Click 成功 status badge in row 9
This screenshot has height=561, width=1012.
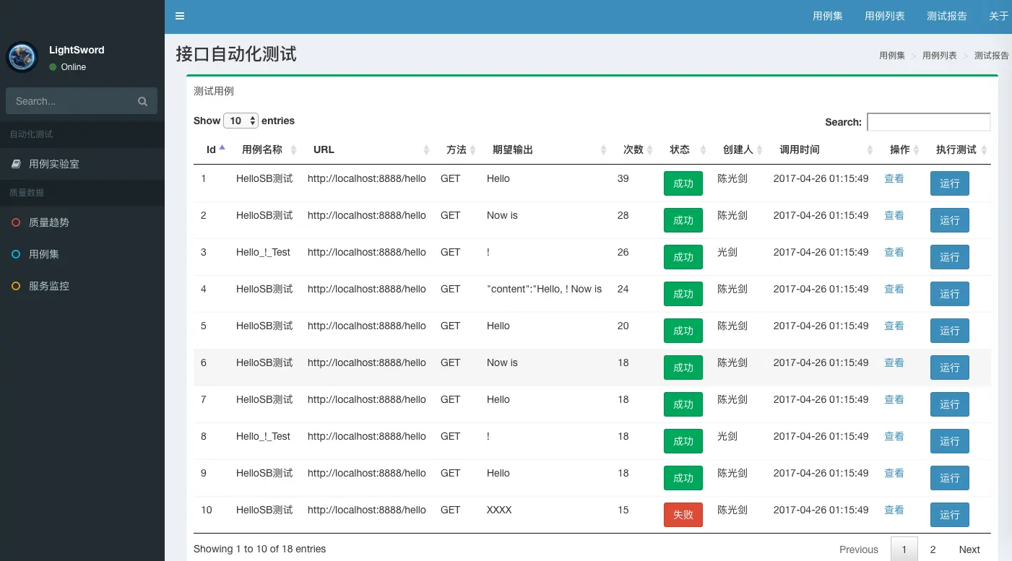pos(683,478)
